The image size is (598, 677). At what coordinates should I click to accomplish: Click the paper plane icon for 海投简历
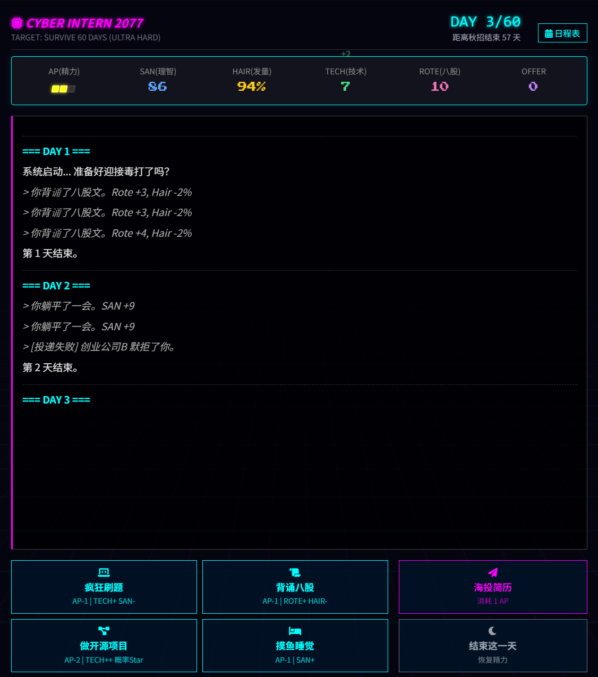click(492, 572)
